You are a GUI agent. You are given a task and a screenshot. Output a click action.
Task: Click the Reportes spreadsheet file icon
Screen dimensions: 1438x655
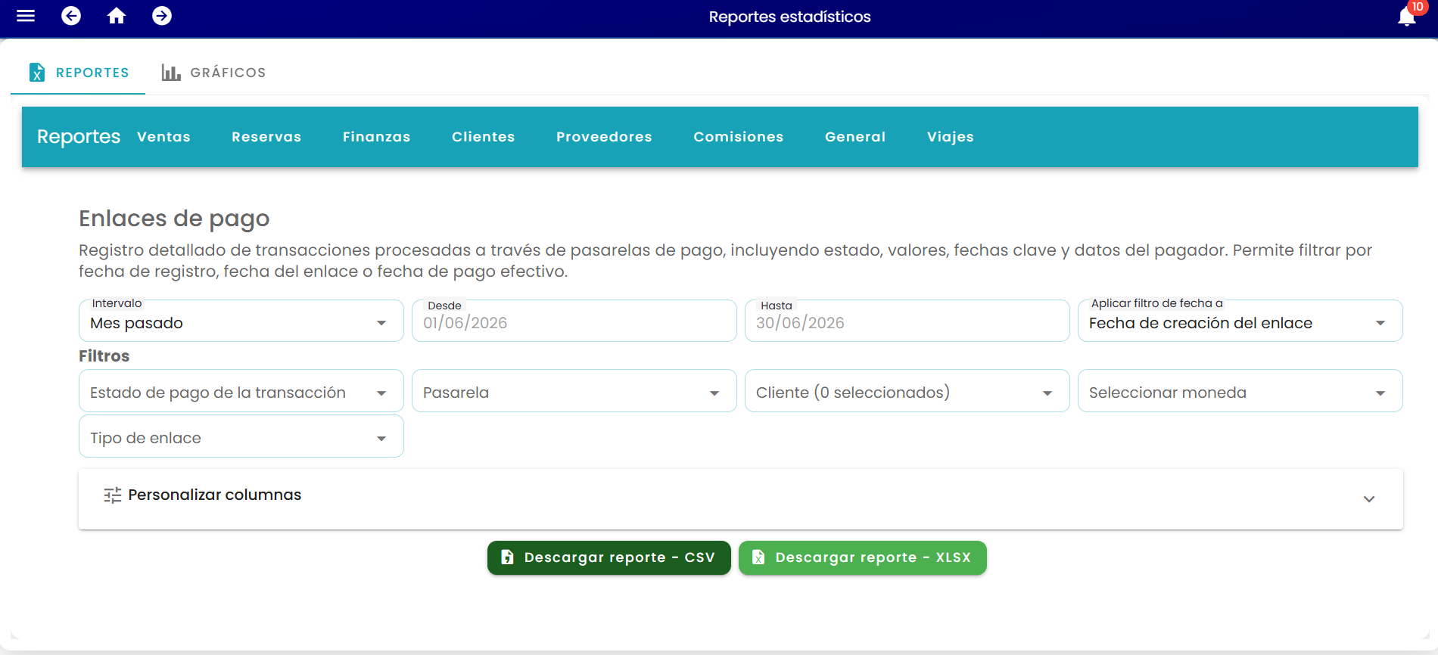[x=37, y=73]
